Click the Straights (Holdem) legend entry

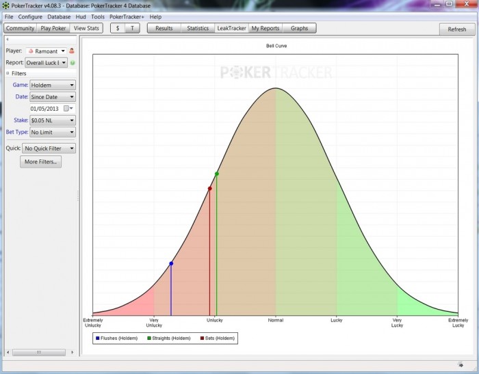coord(169,338)
